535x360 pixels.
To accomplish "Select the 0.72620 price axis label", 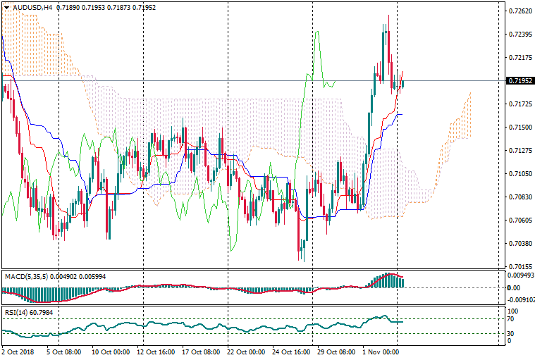I will coord(519,11).
